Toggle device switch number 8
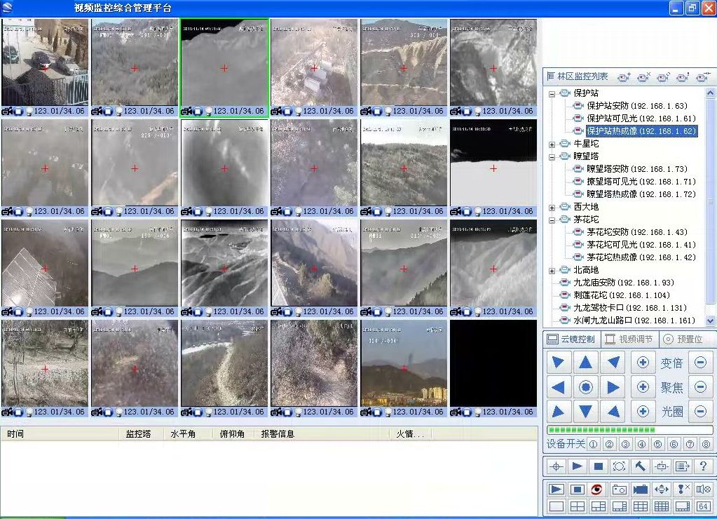717x519 pixels. 706,444
